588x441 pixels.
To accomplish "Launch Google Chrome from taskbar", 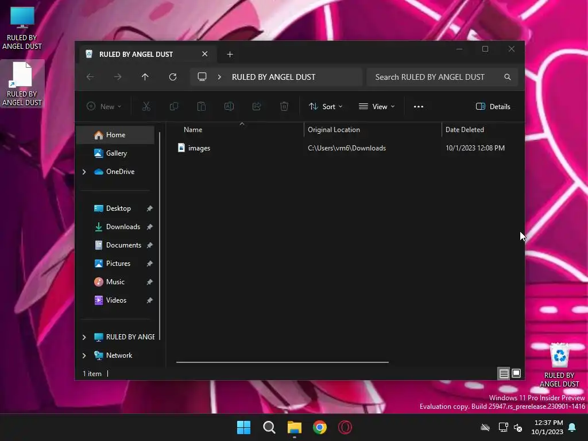I will tap(320, 427).
